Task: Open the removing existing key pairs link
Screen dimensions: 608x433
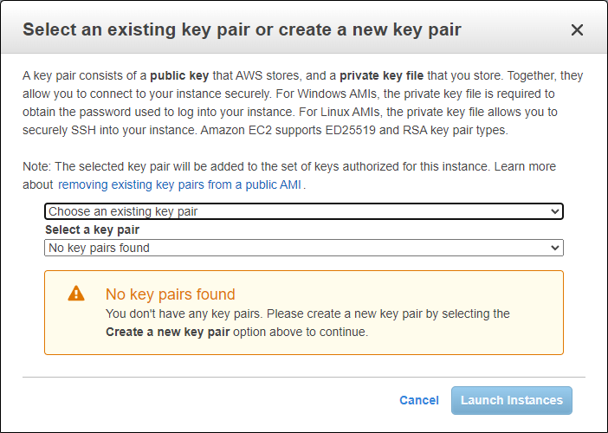Action: click(179, 185)
